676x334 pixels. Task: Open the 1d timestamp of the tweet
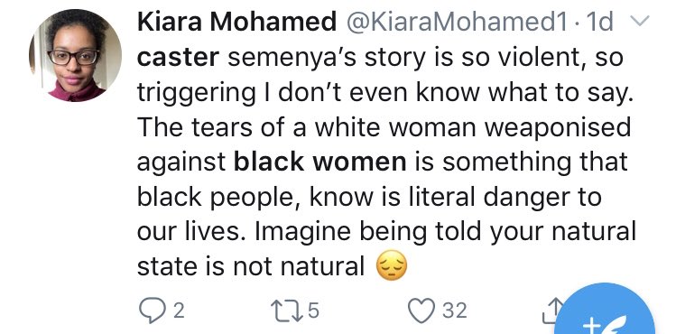[597, 22]
